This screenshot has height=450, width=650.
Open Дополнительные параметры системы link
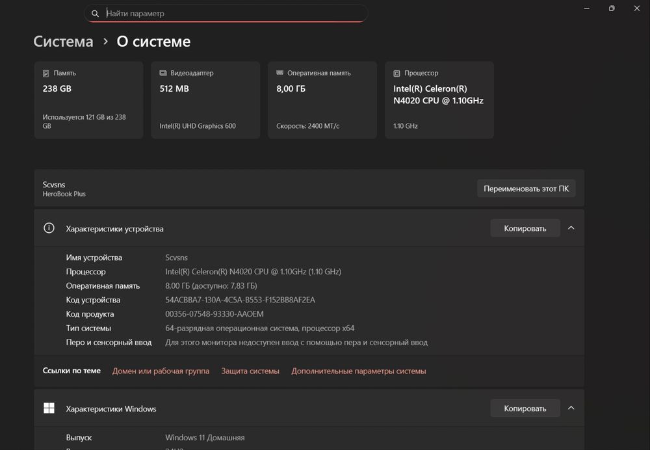pos(358,371)
